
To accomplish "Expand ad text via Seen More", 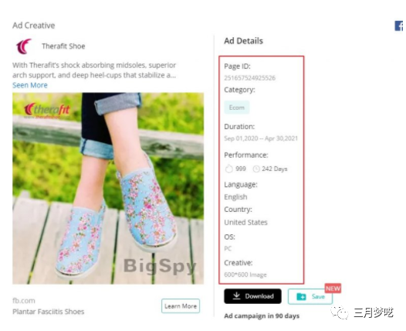I will pos(30,85).
